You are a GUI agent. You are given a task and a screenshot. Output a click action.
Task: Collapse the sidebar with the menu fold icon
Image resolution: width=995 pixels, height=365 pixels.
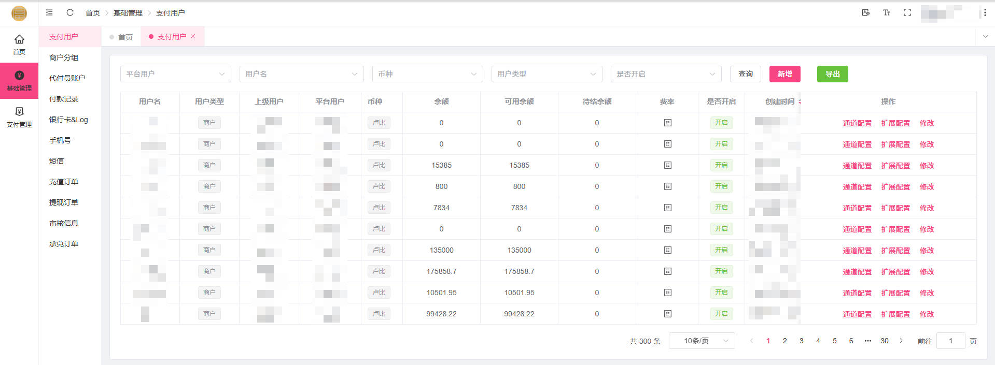(49, 12)
